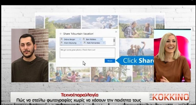Remove Debra Berger from recipients
This screenshot has width=196, height=105.
point(80,39)
